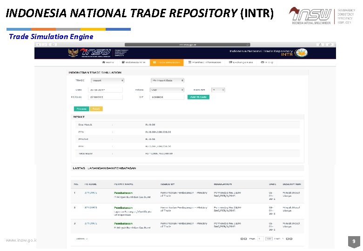Click the PPN result value
This screenshot has width=363, height=251.
tap(158, 132)
